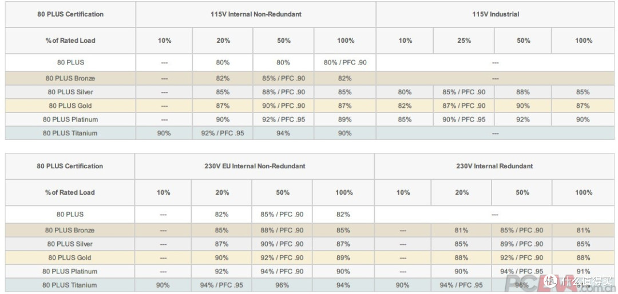
Task: Click the 80% / PFC .90 cell
Action: coord(345,62)
